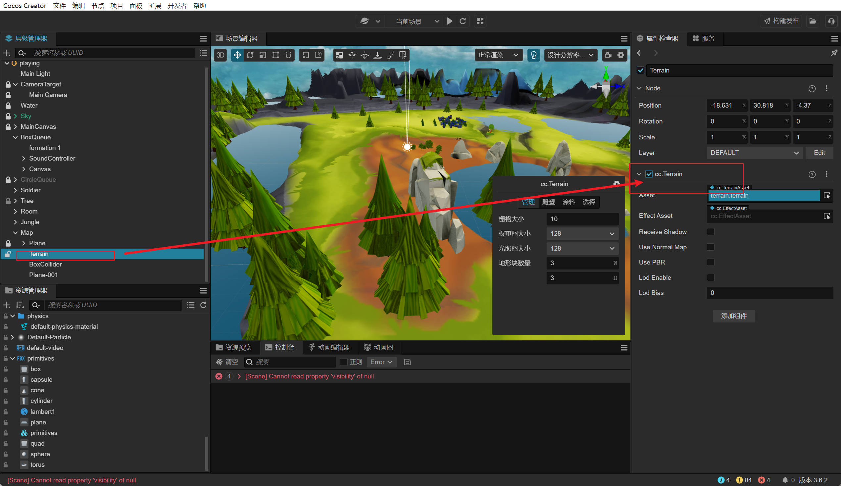Toggle the Use PBR checkbox

click(x=711, y=262)
